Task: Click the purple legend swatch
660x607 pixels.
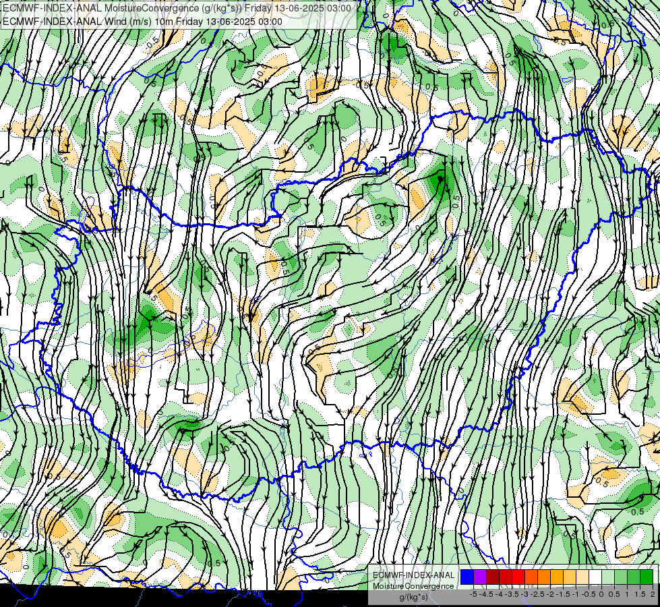Action: (x=480, y=577)
